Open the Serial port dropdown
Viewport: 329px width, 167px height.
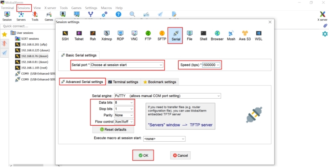pyautogui.click(x=127, y=65)
